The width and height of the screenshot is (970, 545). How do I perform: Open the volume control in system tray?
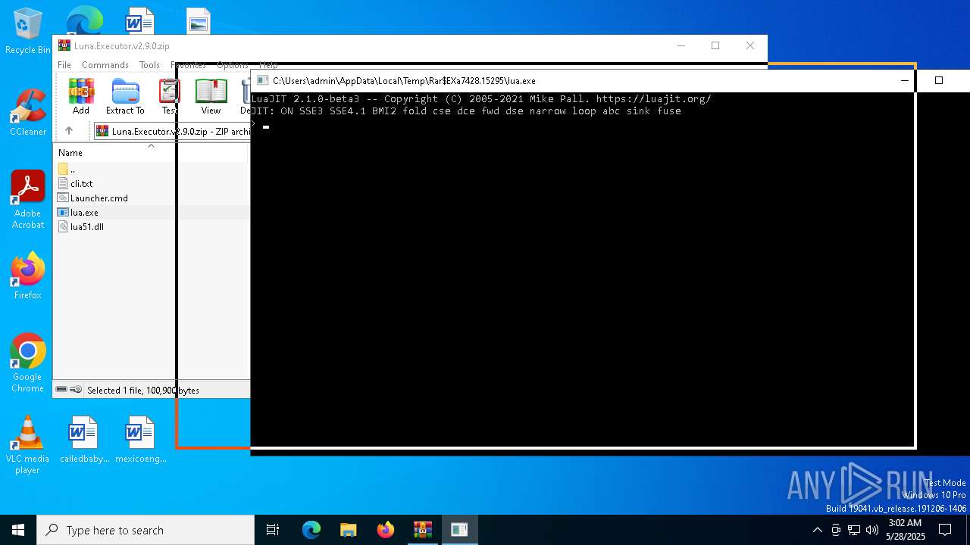coord(872,530)
